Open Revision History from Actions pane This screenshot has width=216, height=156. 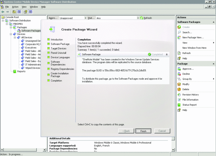190,94
